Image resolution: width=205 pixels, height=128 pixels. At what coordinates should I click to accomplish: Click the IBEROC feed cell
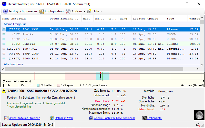point(172,44)
